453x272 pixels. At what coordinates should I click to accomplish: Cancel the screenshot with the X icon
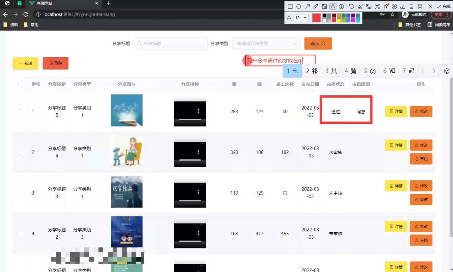pos(430,6)
